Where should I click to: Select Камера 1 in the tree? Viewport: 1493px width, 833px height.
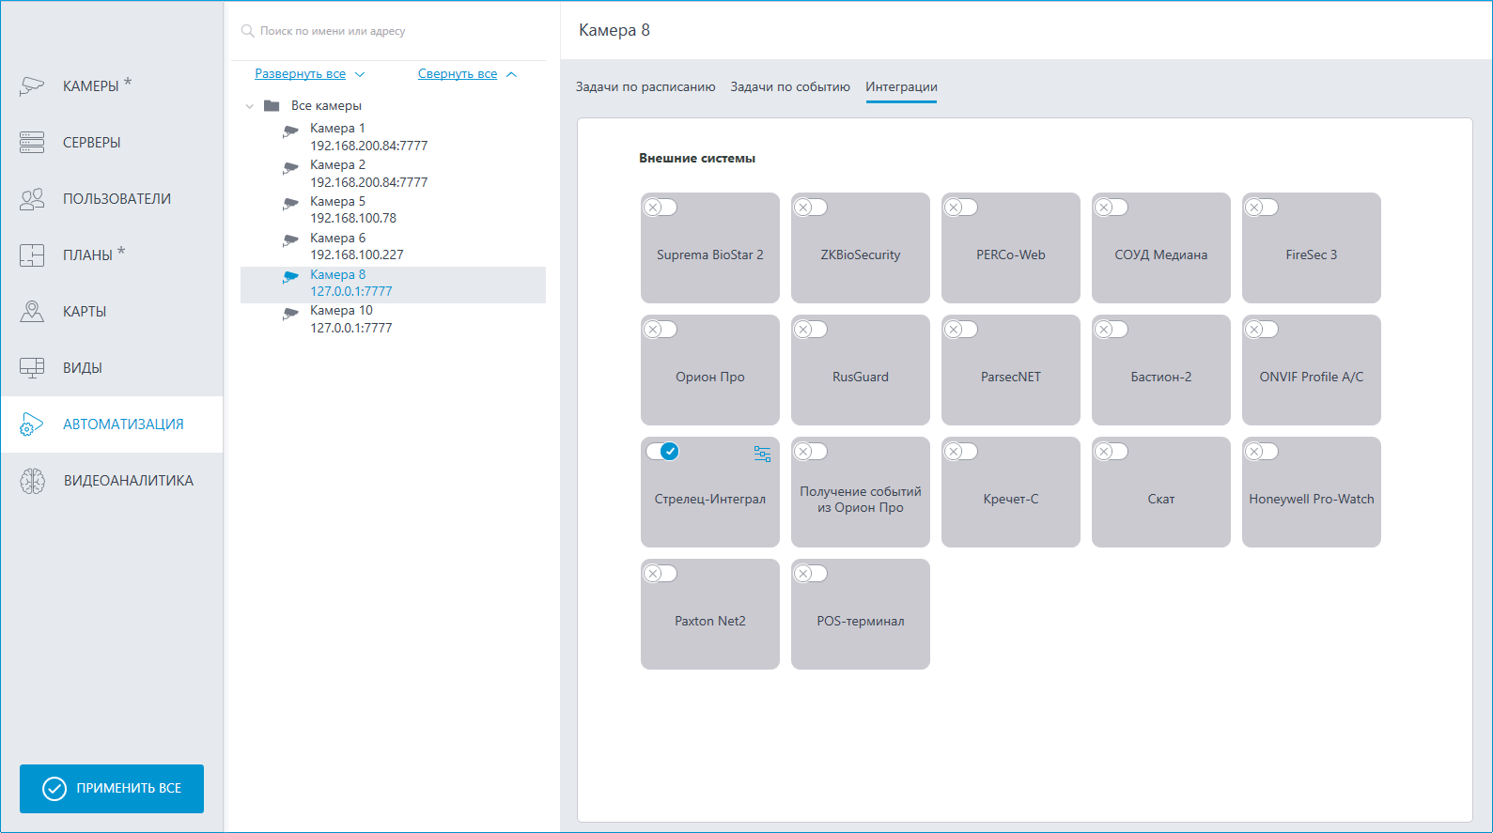393,137
